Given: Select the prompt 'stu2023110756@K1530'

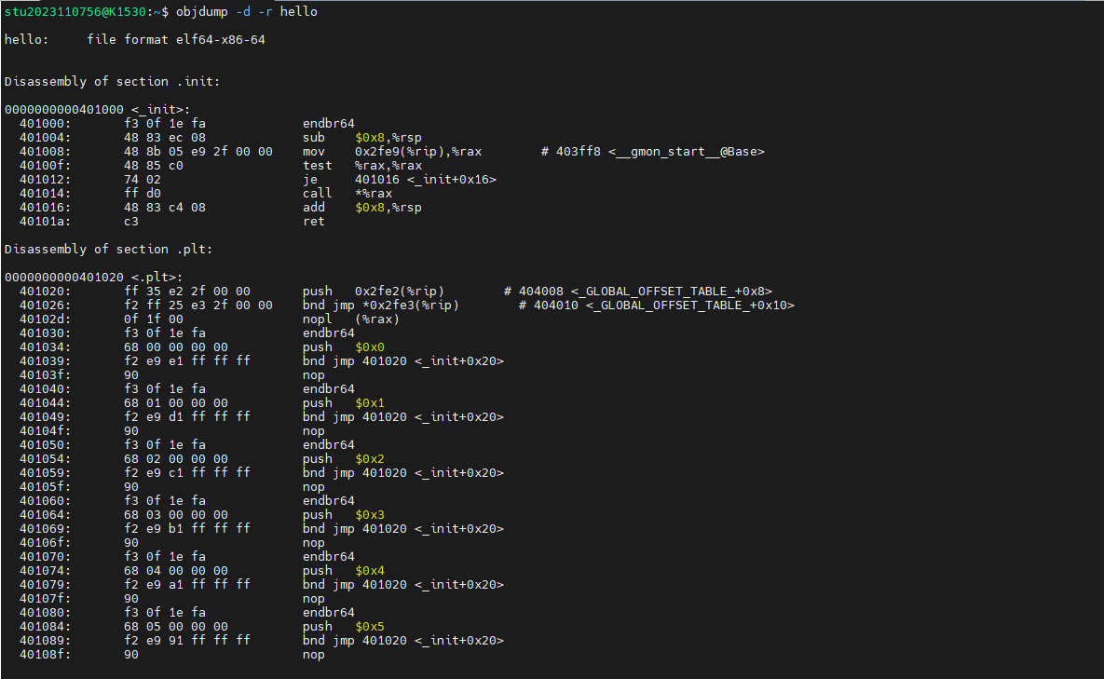Looking at the screenshot, I should (75, 12).
